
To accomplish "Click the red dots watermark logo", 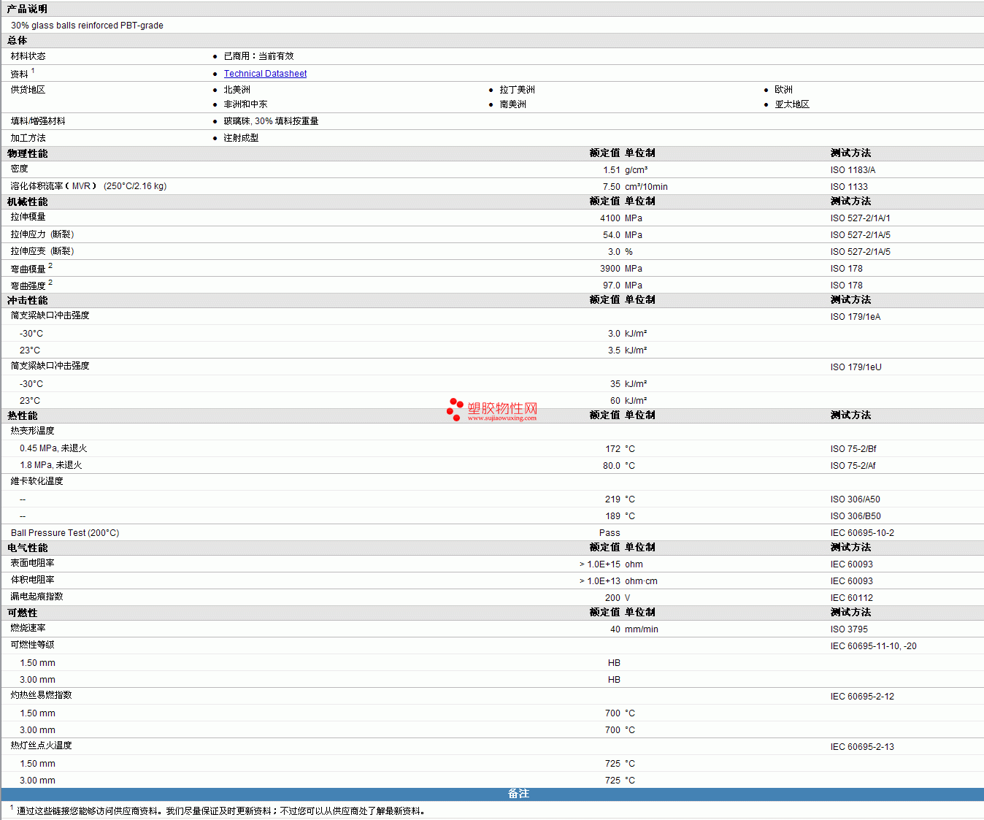I will [x=455, y=410].
